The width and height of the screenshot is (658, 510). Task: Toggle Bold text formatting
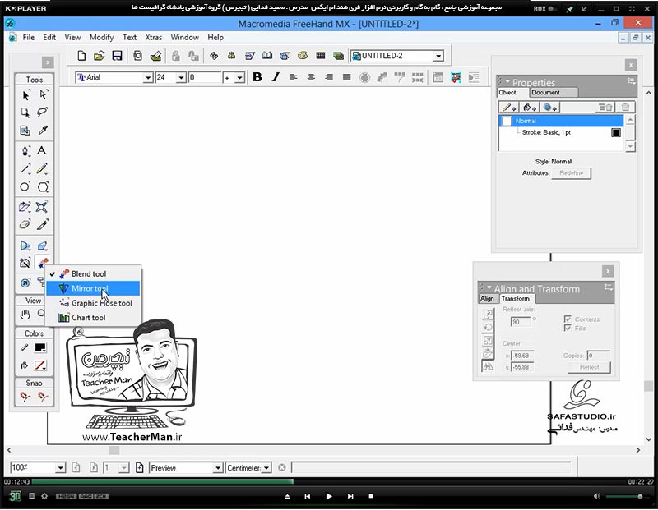click(257, 77)
